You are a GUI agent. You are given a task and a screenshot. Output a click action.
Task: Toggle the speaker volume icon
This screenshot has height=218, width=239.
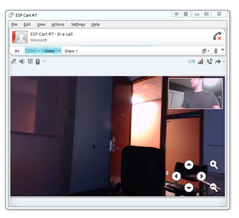click(x=22, y=62)
